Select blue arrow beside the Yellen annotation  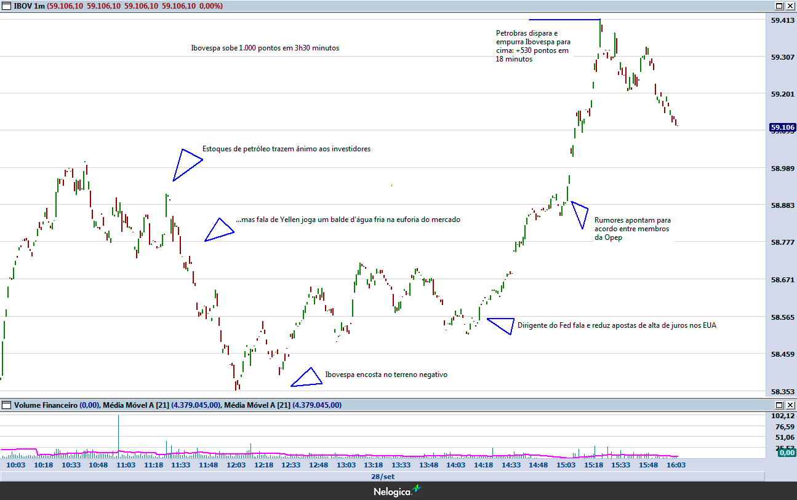pos(218,231)
